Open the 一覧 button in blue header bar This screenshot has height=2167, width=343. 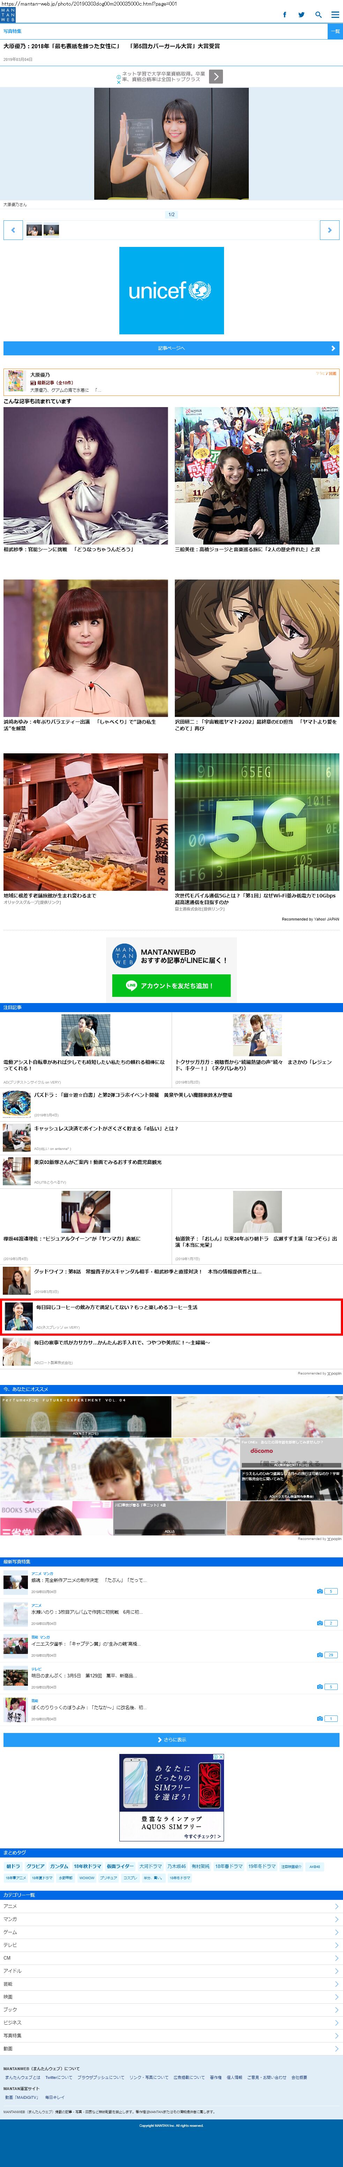(x=335, y=31)
